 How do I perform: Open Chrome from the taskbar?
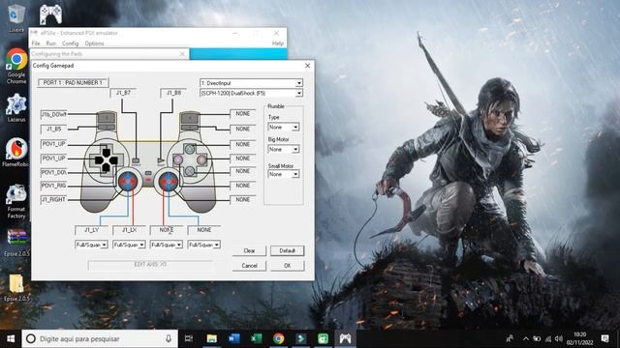tap(278, 338)
